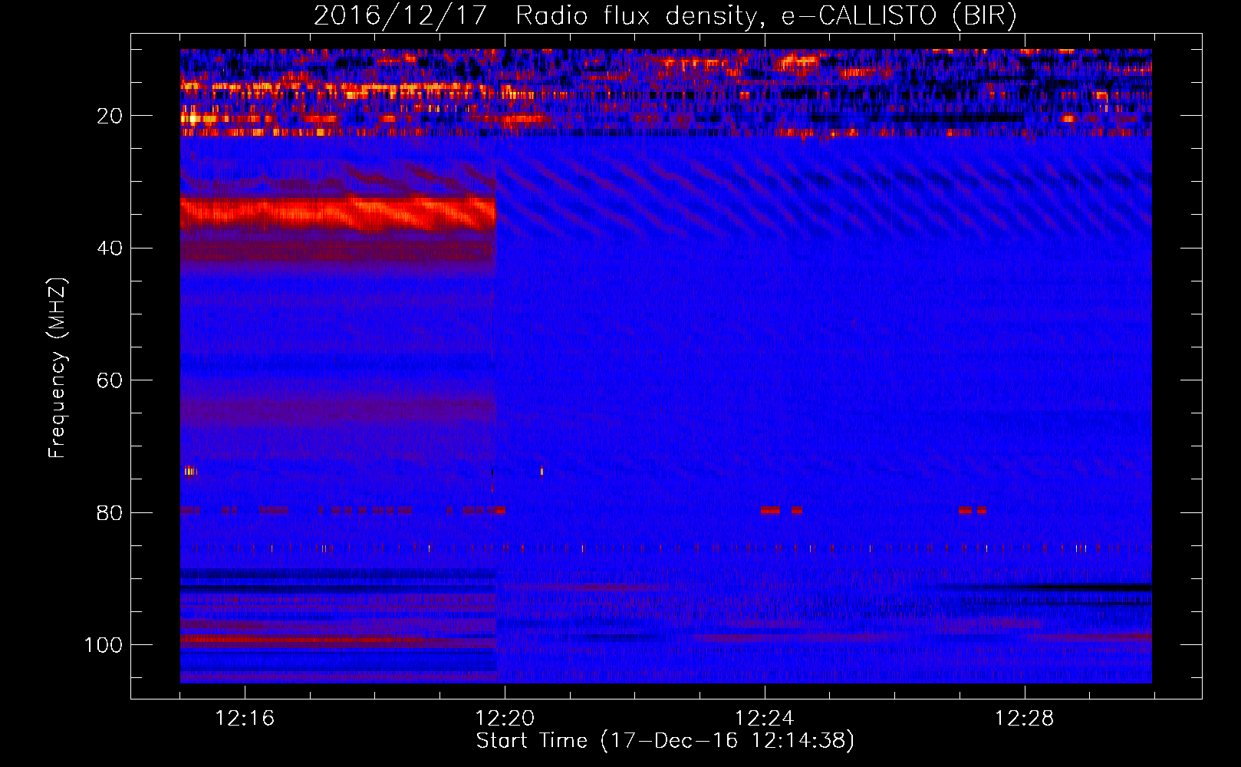The width and height of the screenshot is (1241, 767).
Task: Click the 'Frequency (MHZ)' y-axis label
Action: point(58,367)
